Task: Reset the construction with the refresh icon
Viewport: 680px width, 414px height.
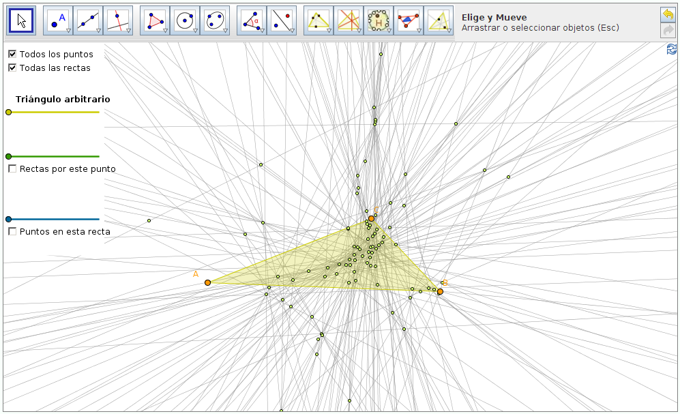Action: [x=672, y=48]
